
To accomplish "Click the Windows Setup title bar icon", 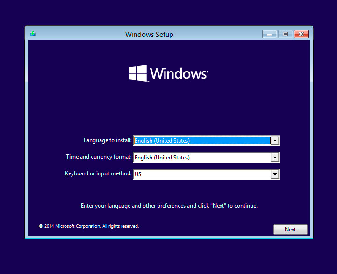I will click(33, 34).
